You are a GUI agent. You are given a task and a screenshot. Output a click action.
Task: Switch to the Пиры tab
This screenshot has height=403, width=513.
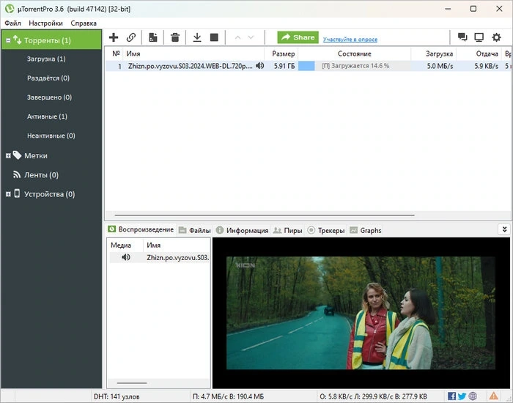(x=287, y=230)
